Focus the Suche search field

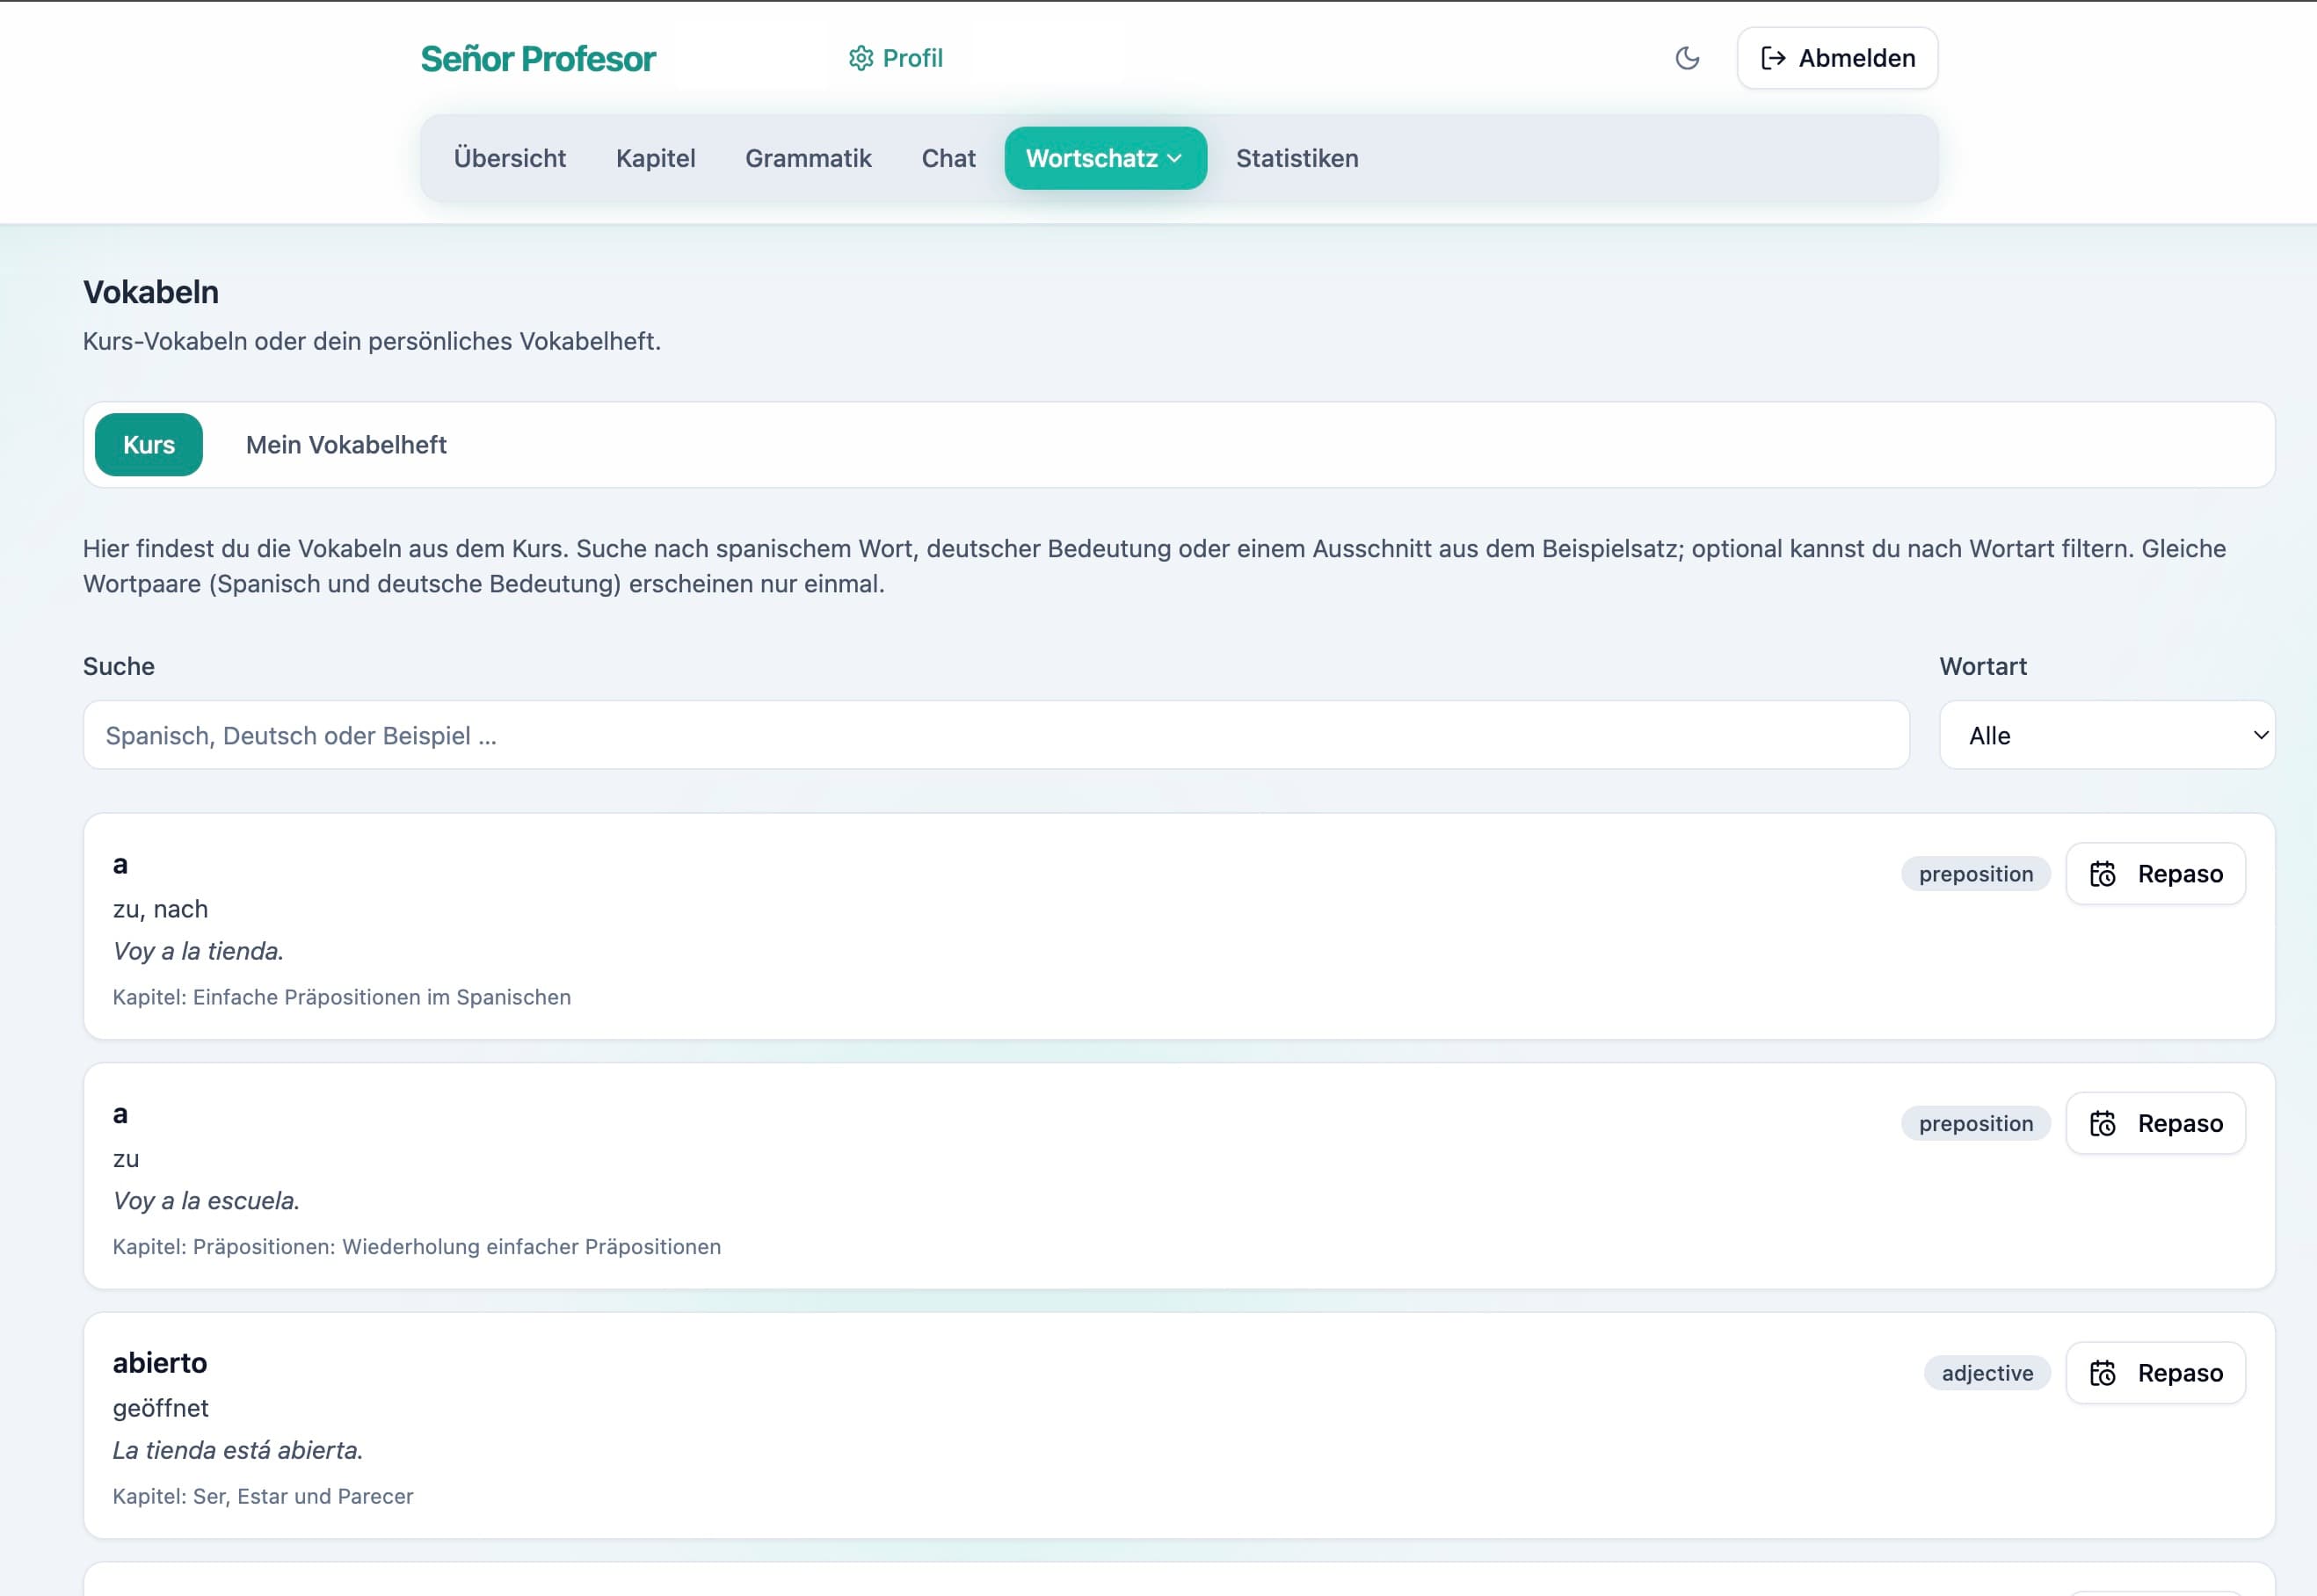(996, 735)
